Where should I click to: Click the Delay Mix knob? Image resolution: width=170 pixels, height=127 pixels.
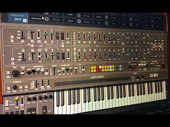coord(51,97)
